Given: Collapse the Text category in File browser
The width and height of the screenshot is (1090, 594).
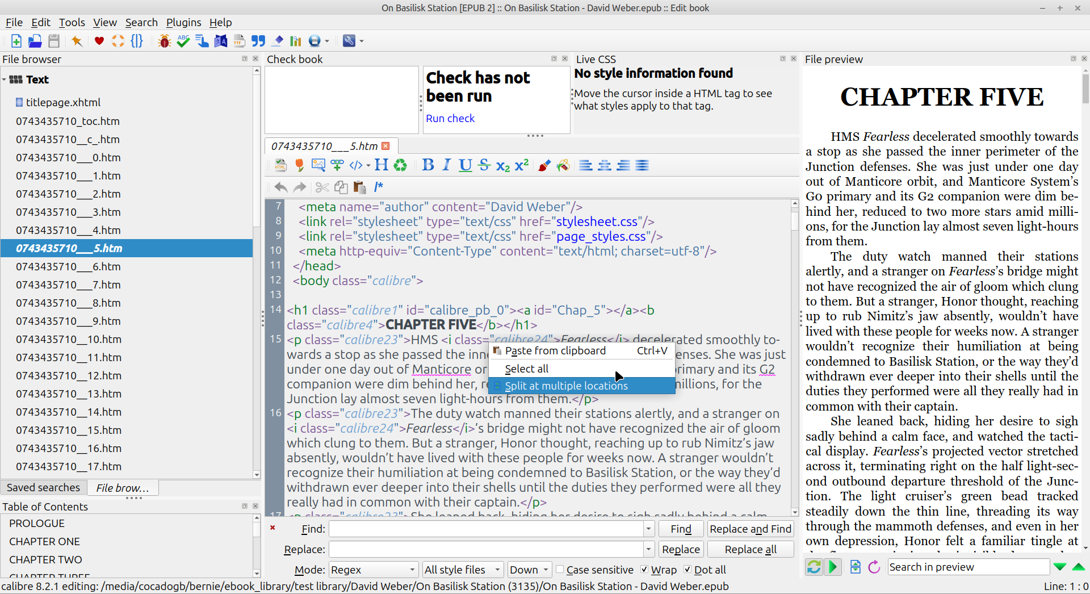Looking at the screenshot, I should [5, 80].
